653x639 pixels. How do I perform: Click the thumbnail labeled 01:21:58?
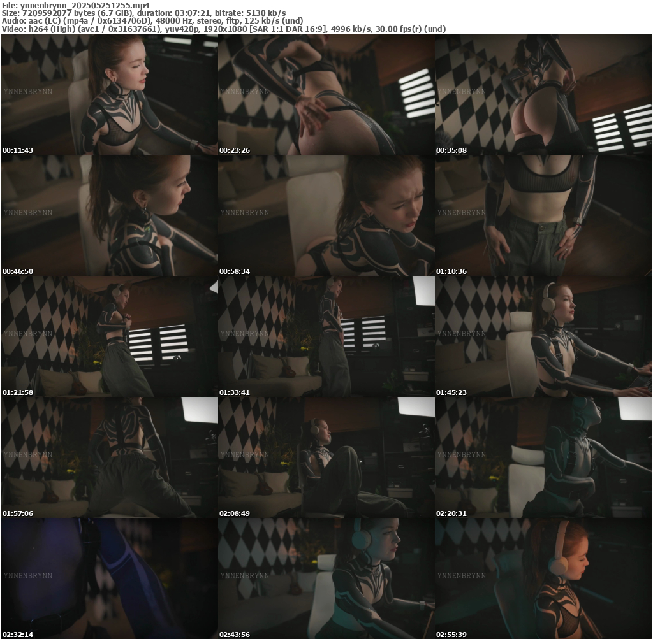click(109, 336)
